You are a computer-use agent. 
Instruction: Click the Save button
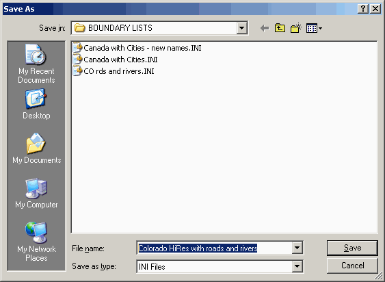(352, 248)
